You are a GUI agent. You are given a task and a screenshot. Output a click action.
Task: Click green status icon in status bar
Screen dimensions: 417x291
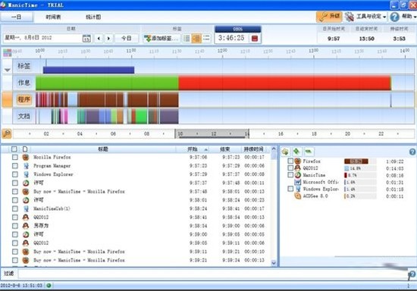[49, 286]
